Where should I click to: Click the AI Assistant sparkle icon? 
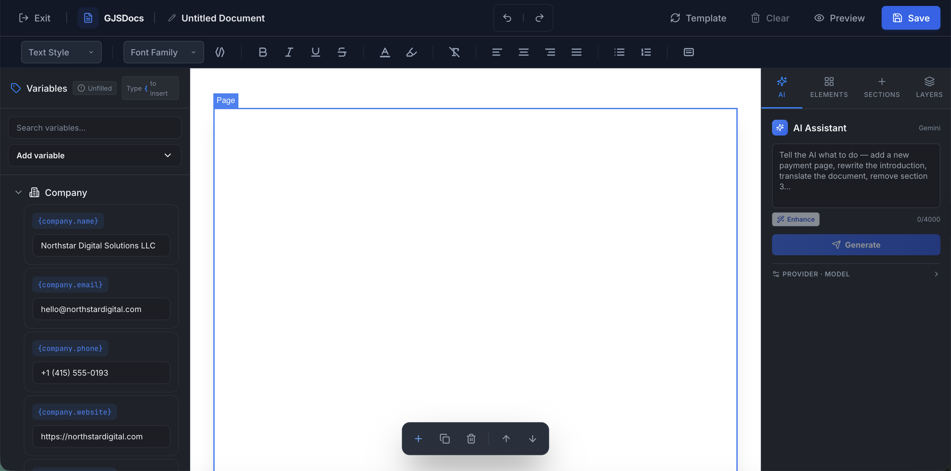click(x=780, y=128)
